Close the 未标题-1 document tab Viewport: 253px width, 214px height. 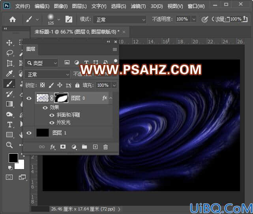124,32
